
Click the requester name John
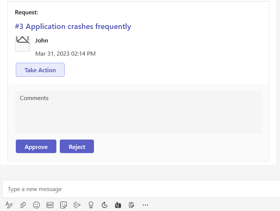point(42,41)
